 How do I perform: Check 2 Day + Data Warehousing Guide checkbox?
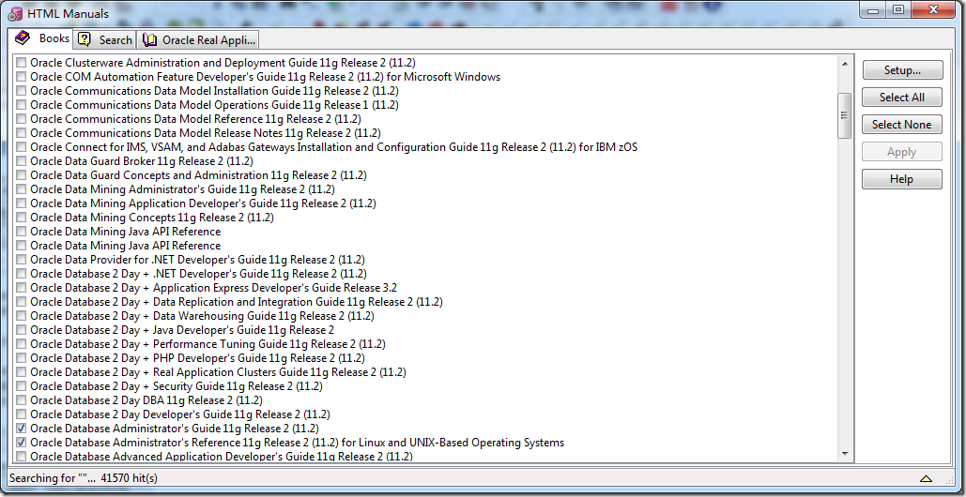22,316
